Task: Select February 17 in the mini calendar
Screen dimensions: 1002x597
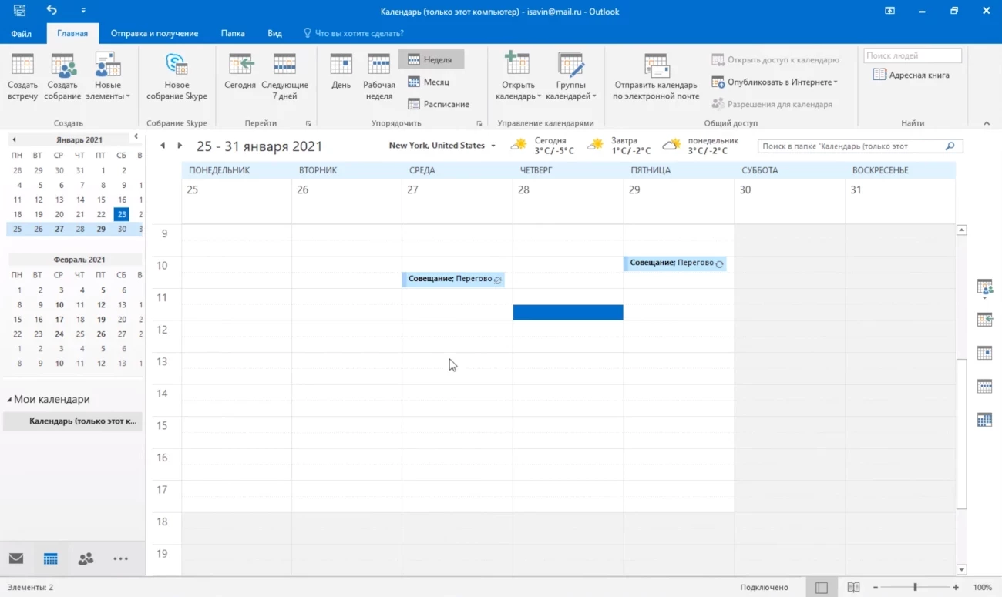Action: pyautogui.click(x=59, y=319)
